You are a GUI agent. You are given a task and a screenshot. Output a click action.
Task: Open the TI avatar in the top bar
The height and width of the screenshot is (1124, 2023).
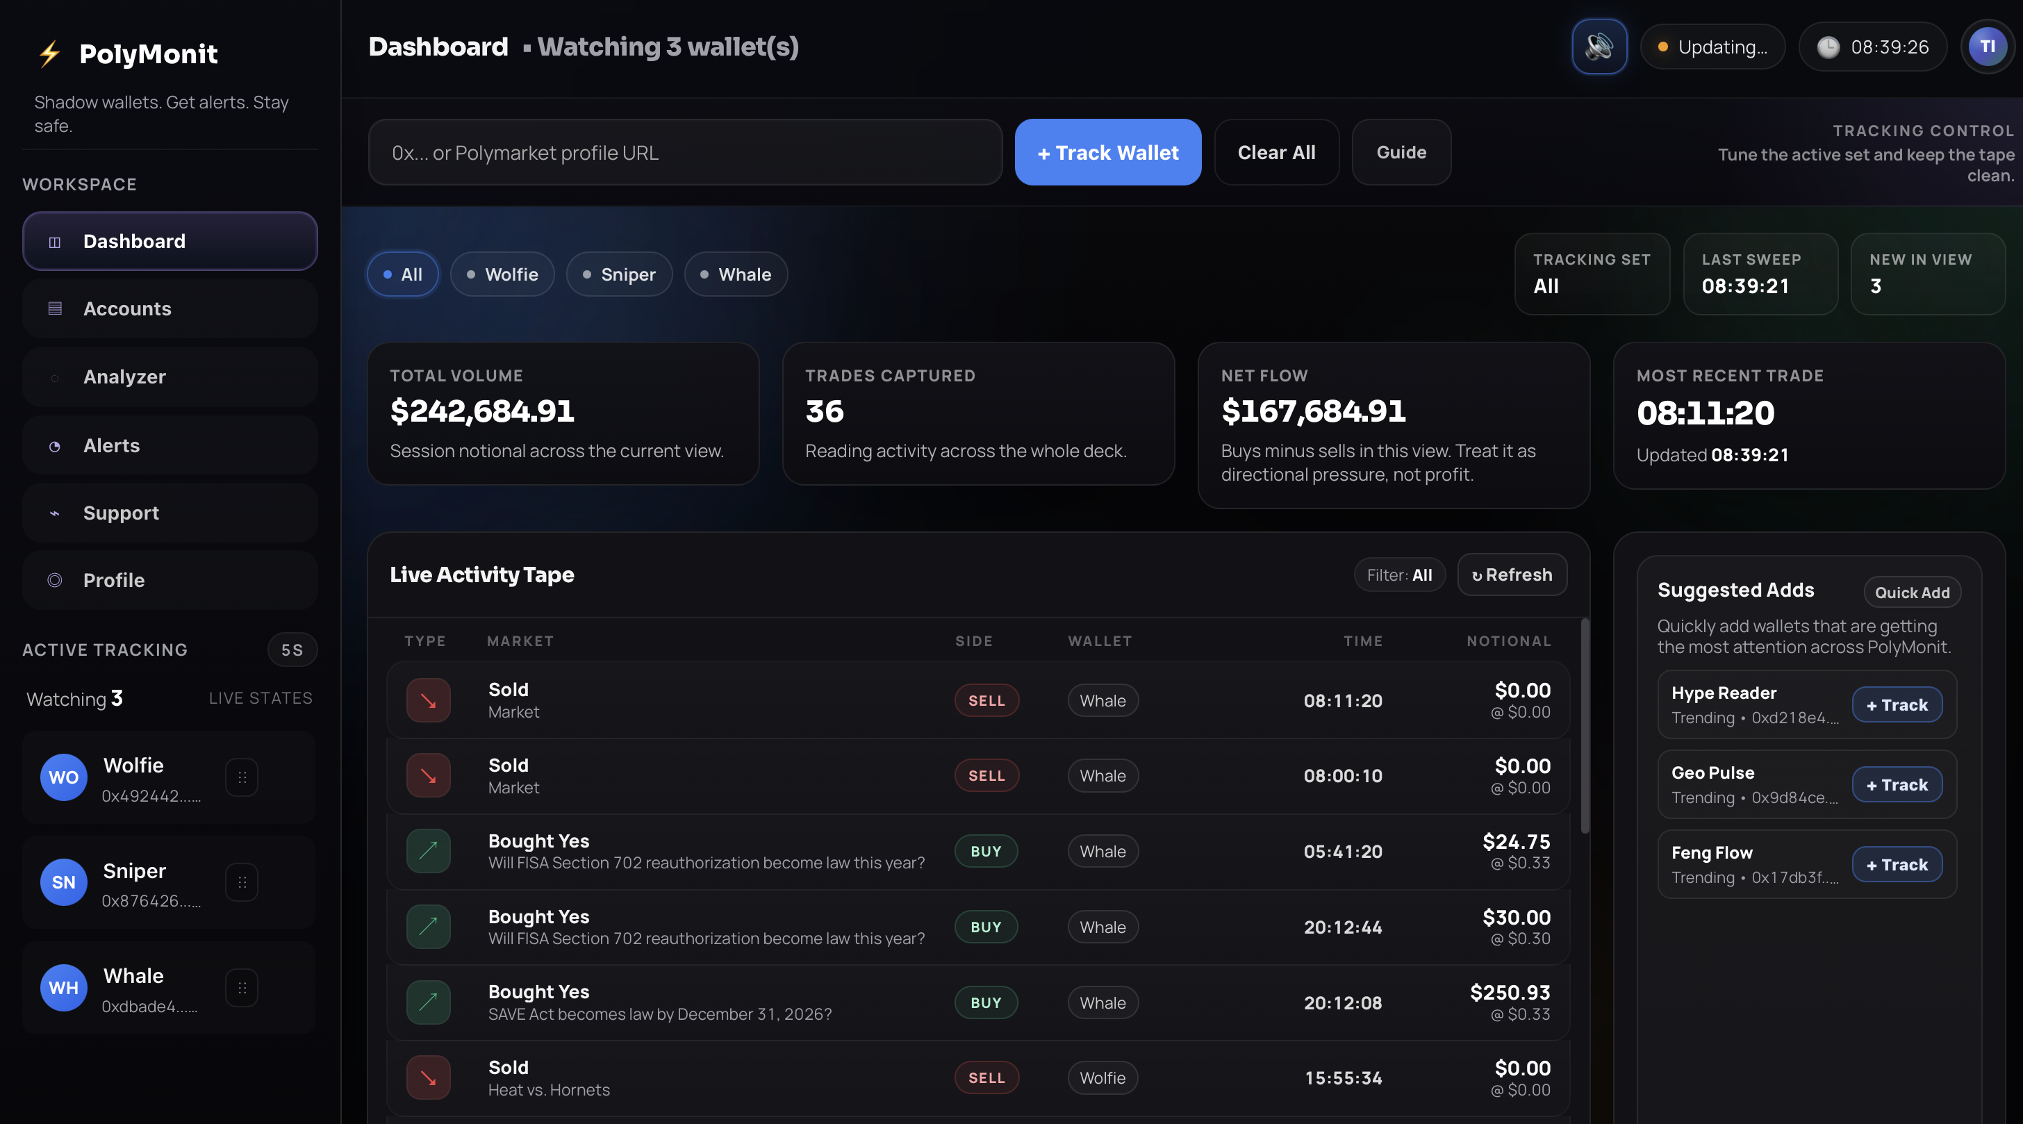(1988, 46)
